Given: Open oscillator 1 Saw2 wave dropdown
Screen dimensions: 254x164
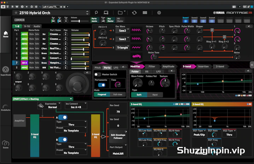Looking at the screenshot, I should pos(123,30).
